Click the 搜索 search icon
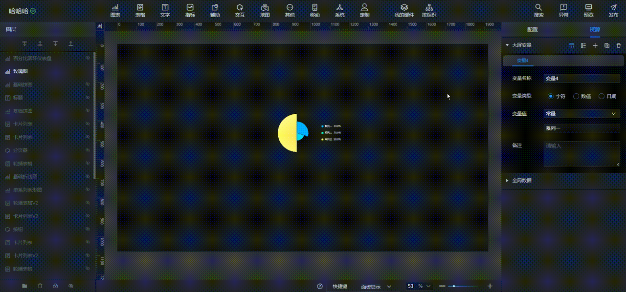Image resolution: width=626 pixels, height=292 pixels. tap(538, 10)
